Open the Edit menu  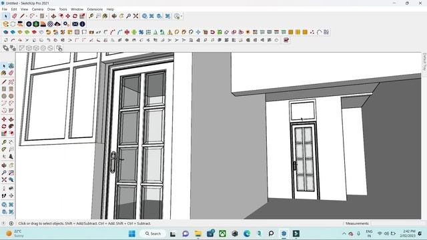pos(14,9)
